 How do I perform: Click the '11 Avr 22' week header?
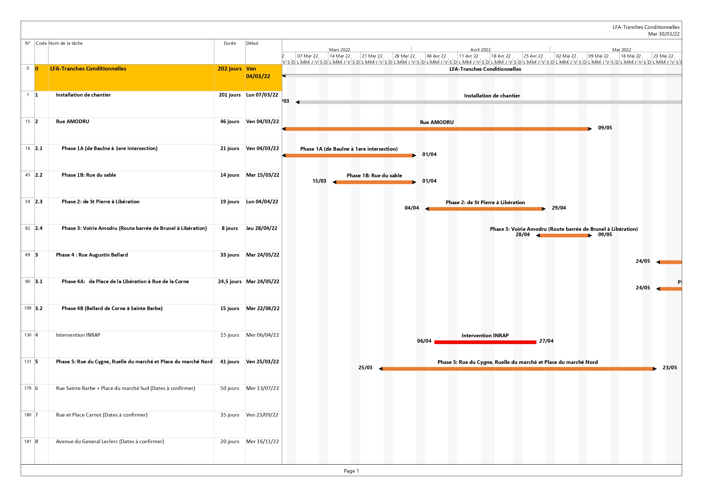click(468, 56)
